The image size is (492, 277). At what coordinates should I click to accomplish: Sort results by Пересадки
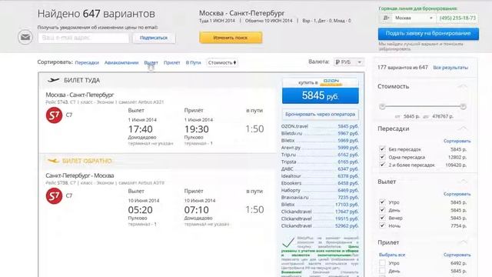pos(87,62)
